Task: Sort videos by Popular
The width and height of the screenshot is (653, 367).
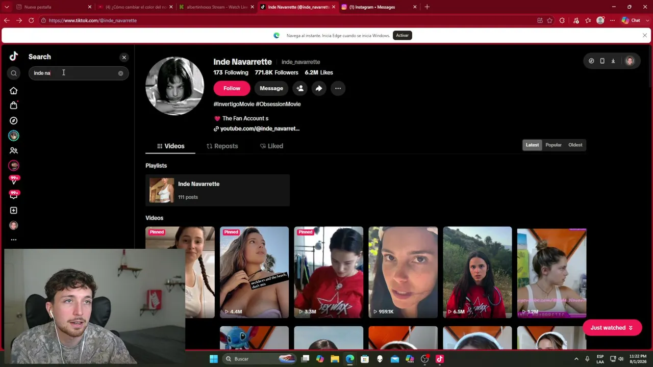Action: click(x=554, y=145)
